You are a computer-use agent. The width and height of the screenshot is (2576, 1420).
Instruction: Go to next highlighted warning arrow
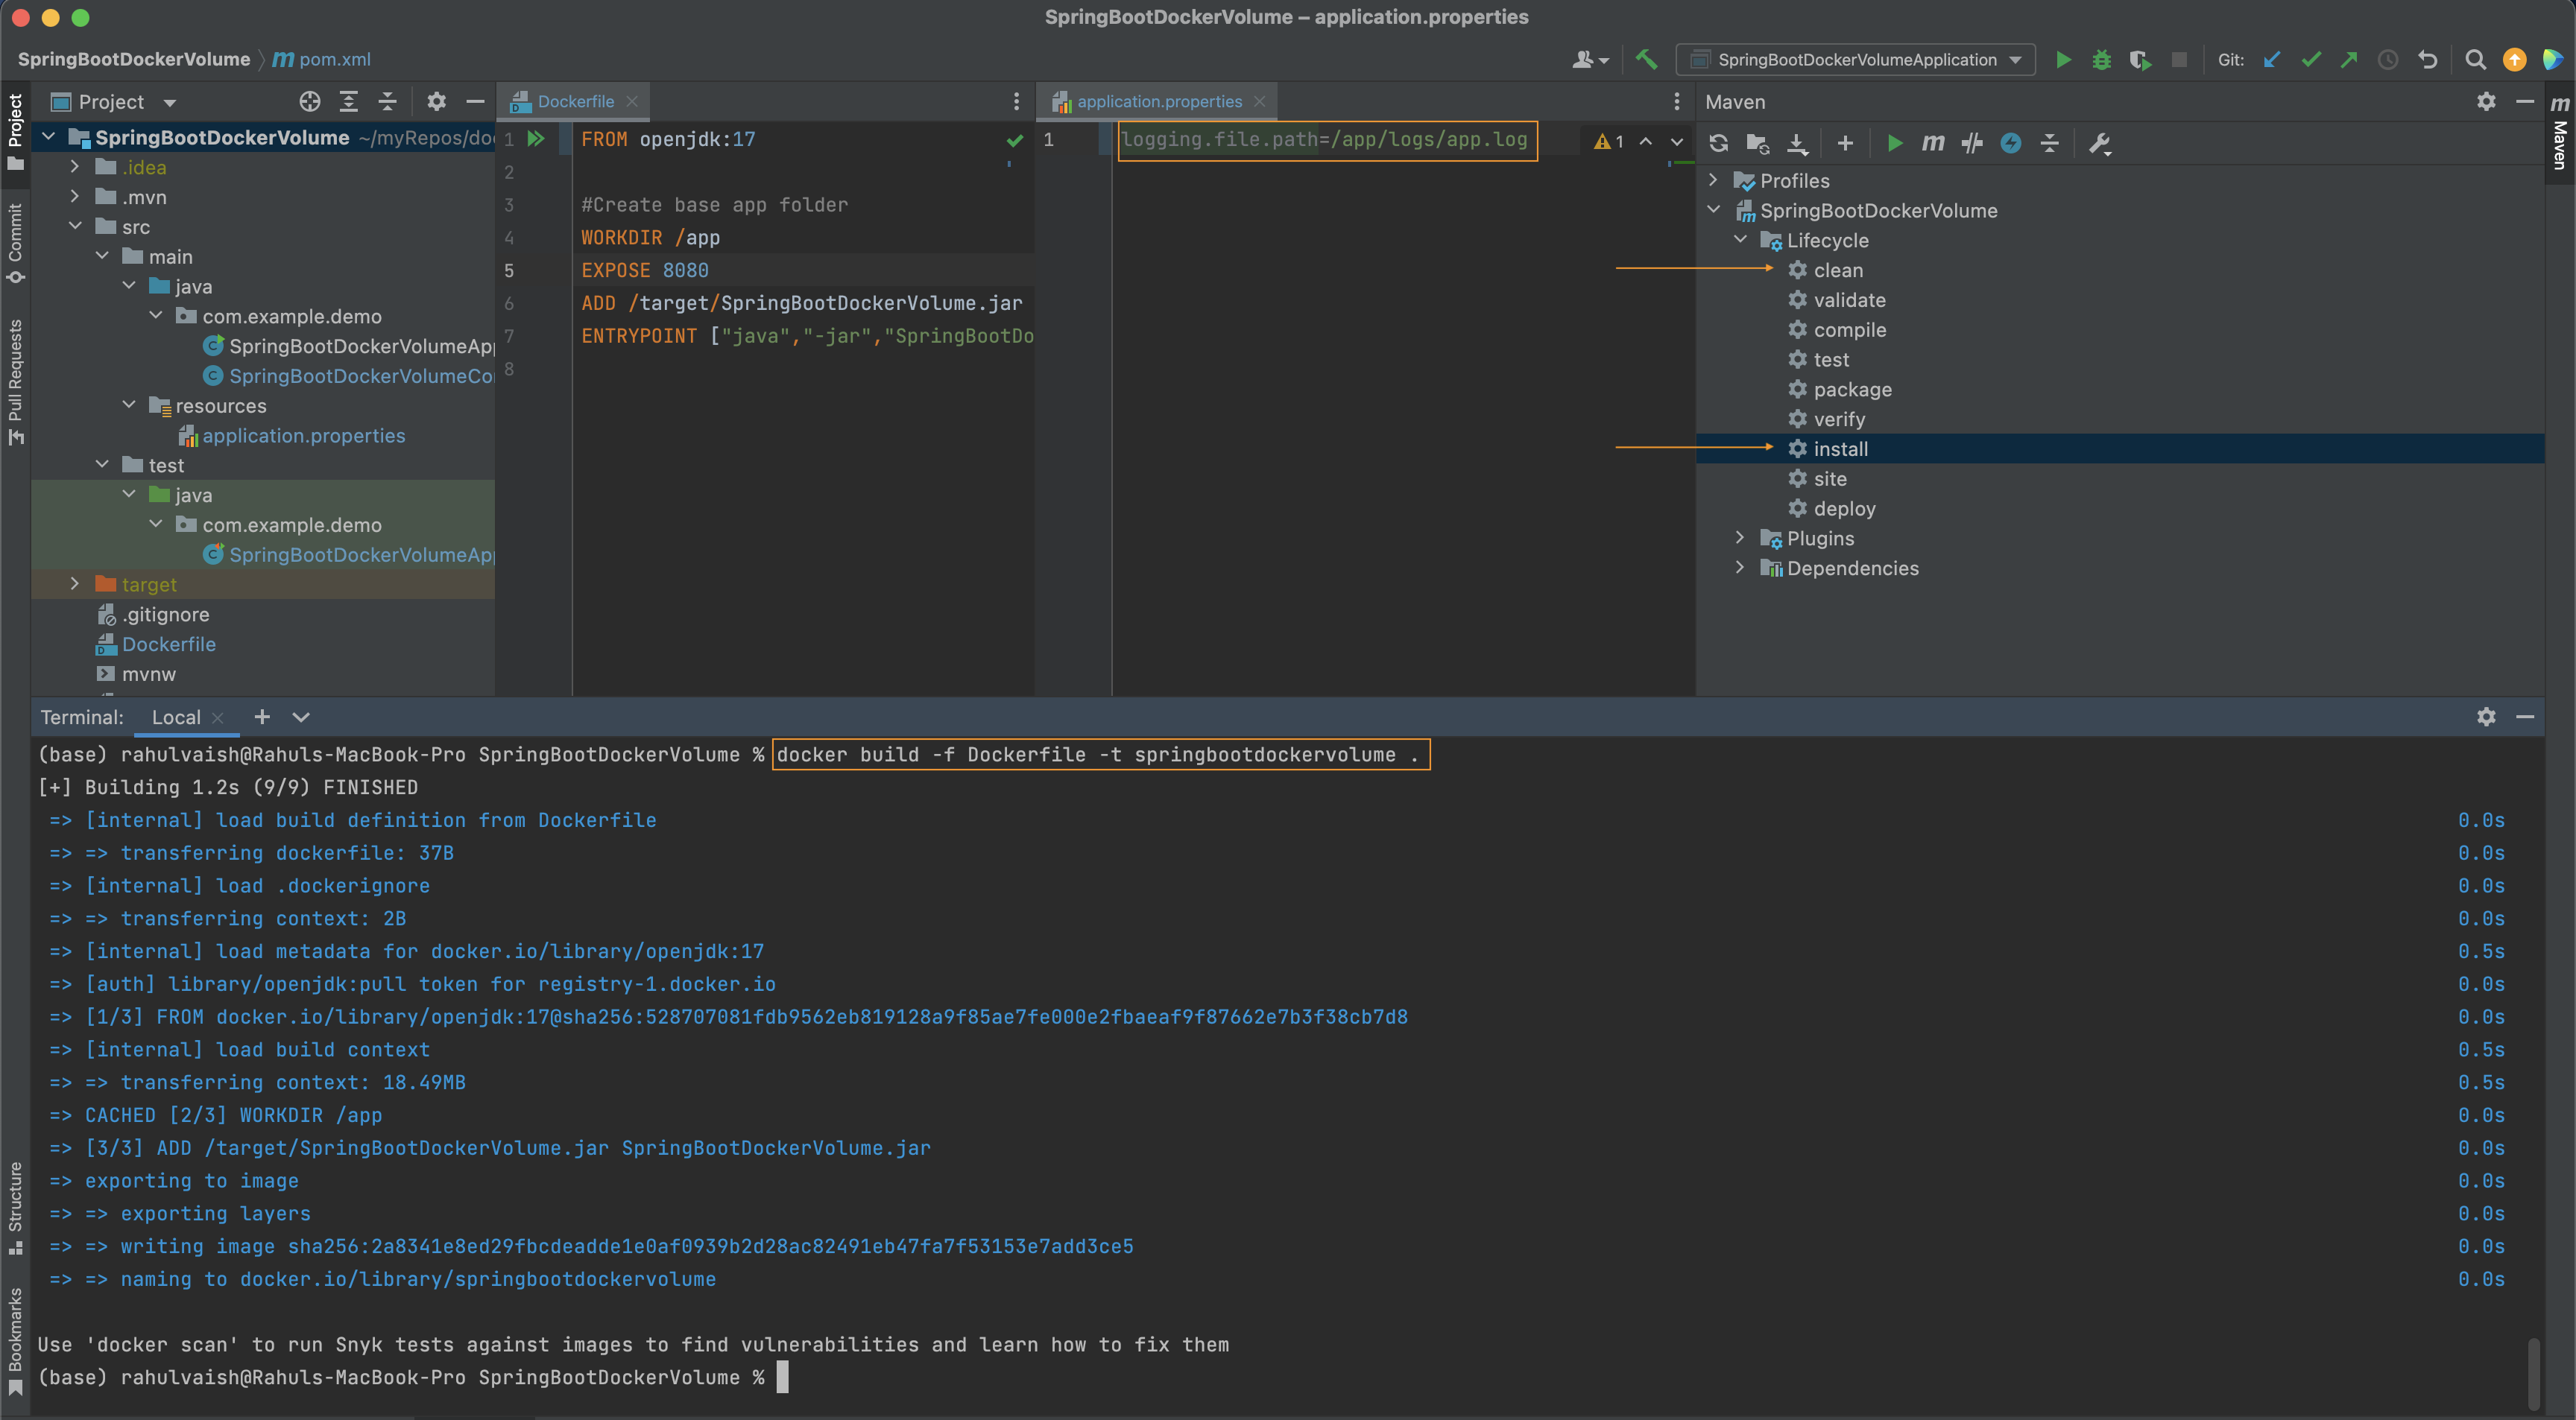coord(1677,141)
